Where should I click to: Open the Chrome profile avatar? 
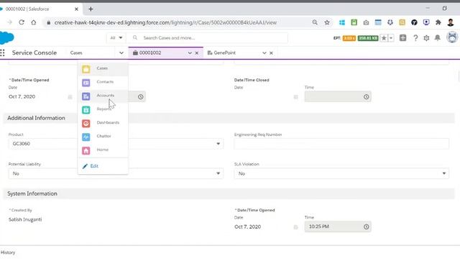(451, 22)
